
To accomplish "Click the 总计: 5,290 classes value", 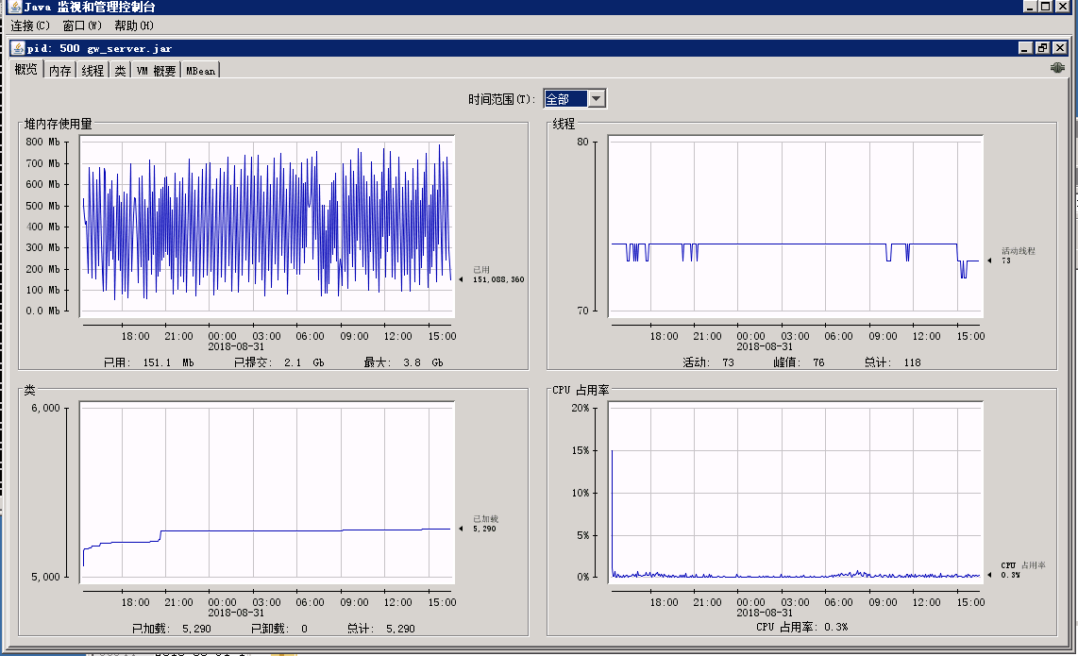I will click(x=380, y=629).
